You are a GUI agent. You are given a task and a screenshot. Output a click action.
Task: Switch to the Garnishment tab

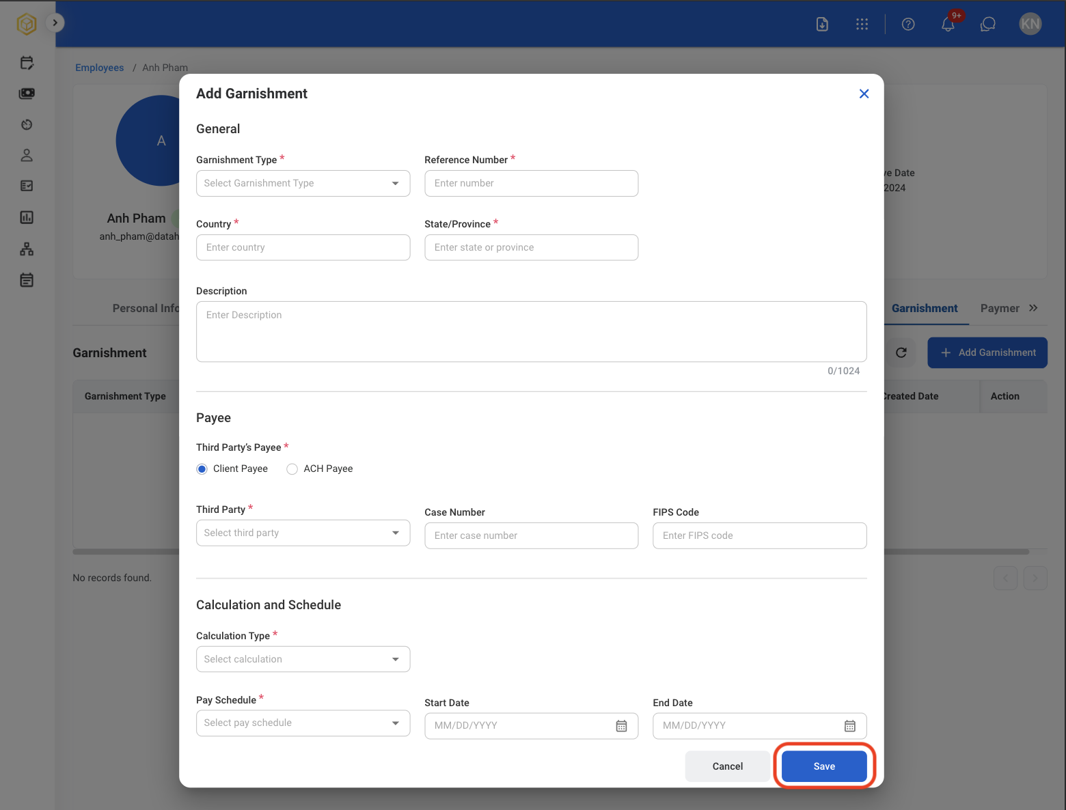[925, 308]
